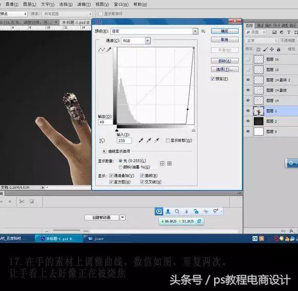This screenshot has width=298, height=291.
Task: Pick the gray point eyedropper
Action: (149, 141)
